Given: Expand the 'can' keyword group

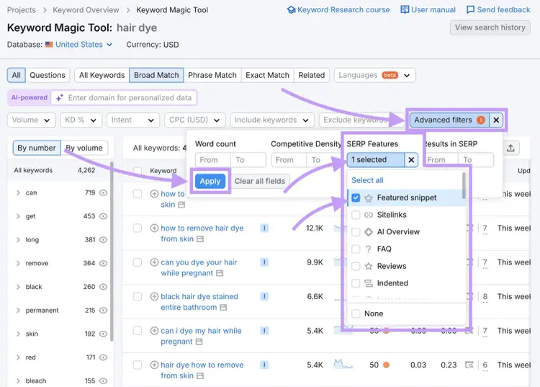Looking at the screenshot, I should click(x=18, y=192).
